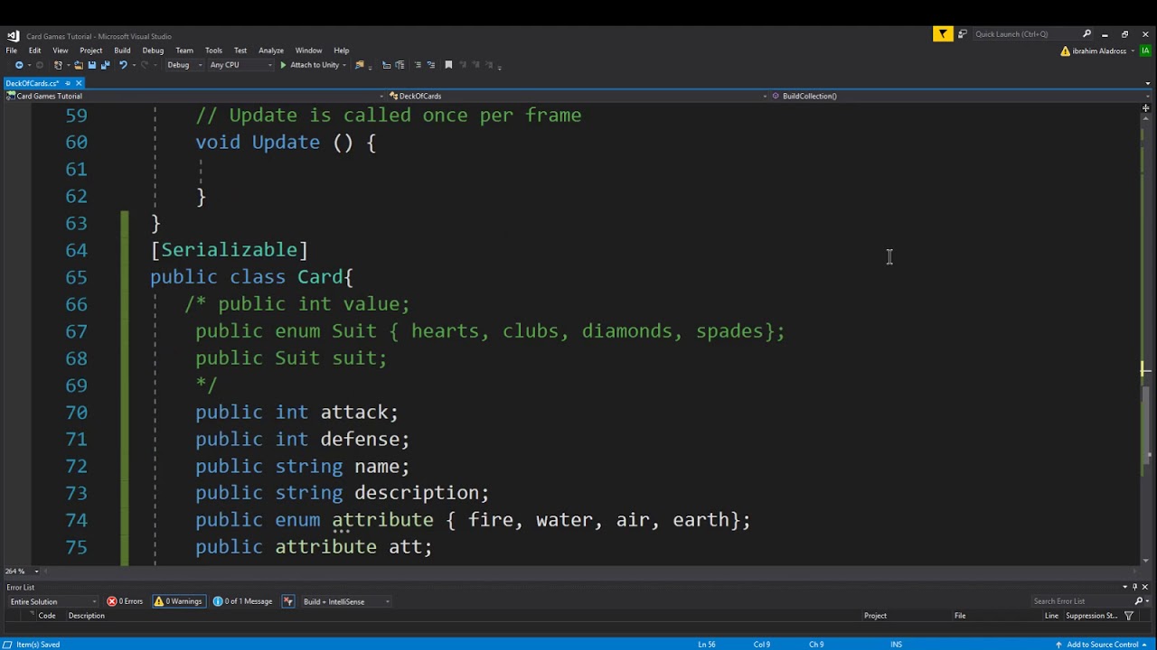
Task: Pin the Error List panel
Action: (1135, 587)
